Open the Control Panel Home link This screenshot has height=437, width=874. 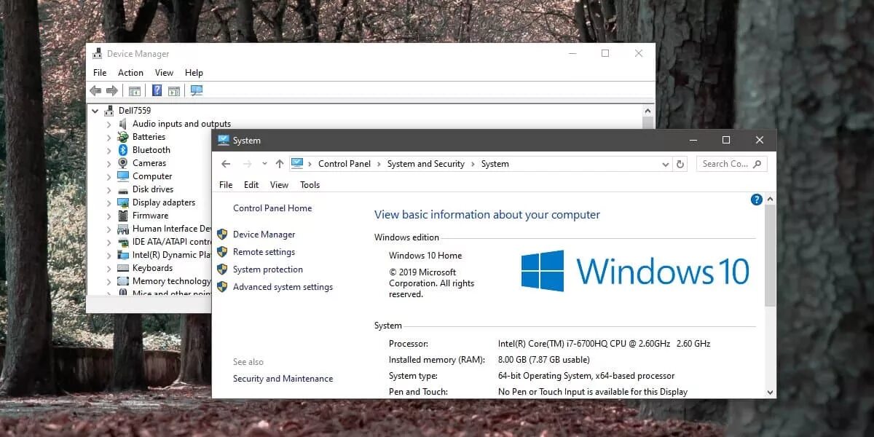coord(272,208)
